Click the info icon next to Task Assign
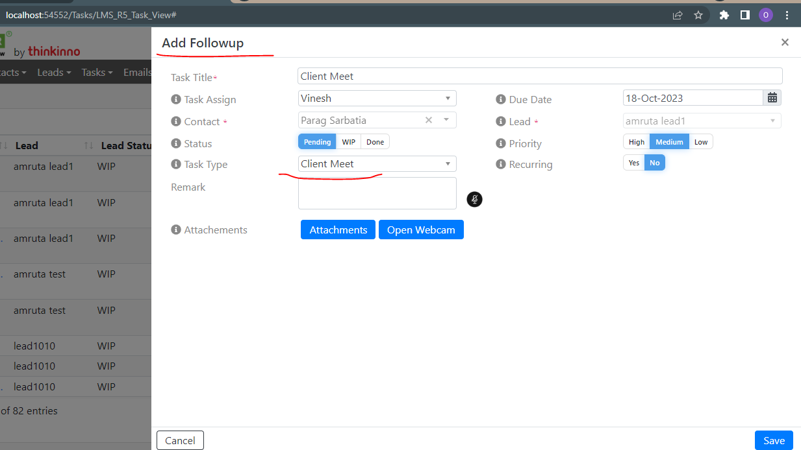 click(x=175, y=99)
